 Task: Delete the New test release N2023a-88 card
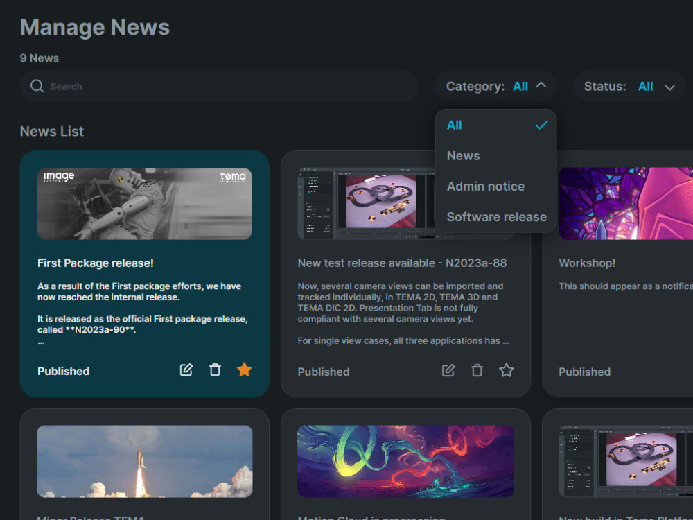click(477, 370)
